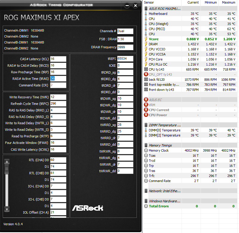Click the CPU Current red X icon
The width and height of the screenshot is (239, 233).
point(146,110)
